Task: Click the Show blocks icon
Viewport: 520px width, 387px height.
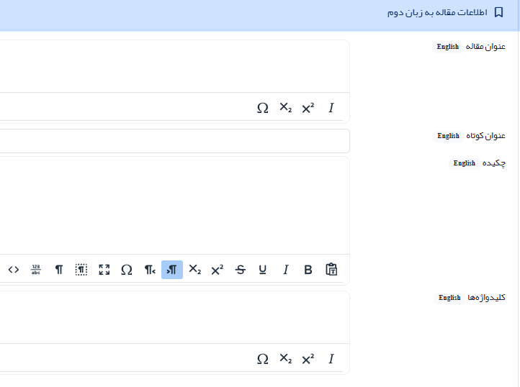Action: point(81,270)
